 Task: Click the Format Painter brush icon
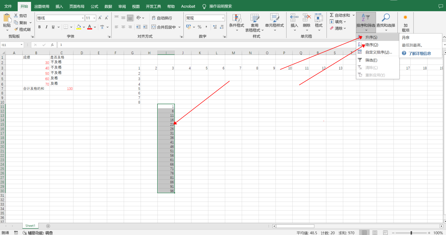pos(16,29)
